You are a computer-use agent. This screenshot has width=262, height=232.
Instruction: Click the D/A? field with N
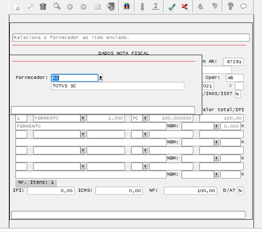[x=241, y=191]
